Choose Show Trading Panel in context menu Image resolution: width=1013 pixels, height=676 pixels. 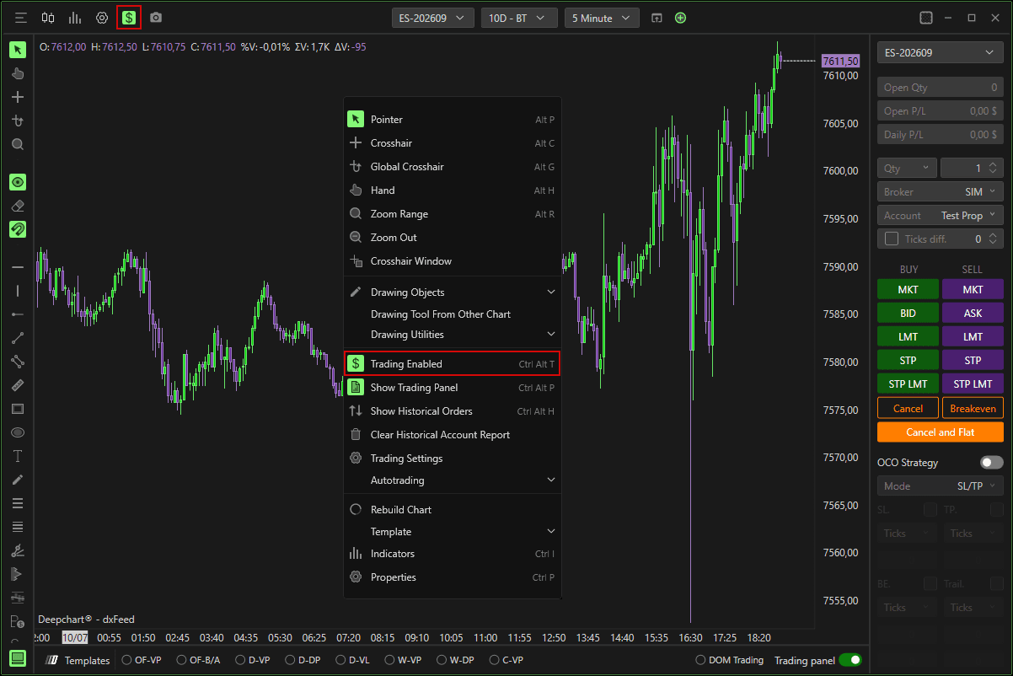pos(452,388)
